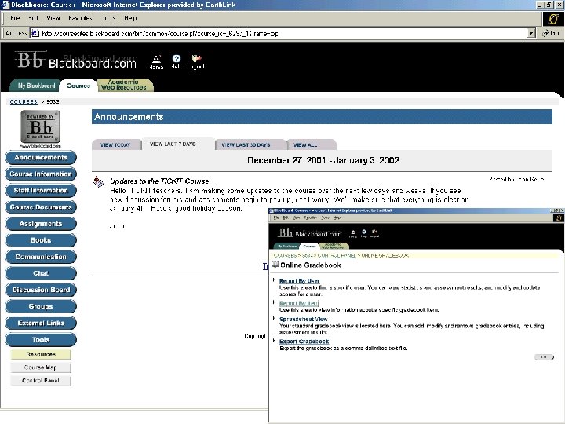
Task: Click COURSES breadcrumb in Gradebook window
Action: (285, 255)
